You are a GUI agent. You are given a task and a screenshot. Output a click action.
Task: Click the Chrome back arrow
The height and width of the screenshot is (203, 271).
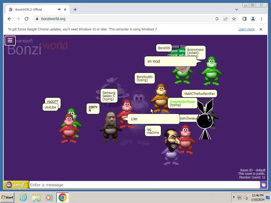click(x=10, y=19)
